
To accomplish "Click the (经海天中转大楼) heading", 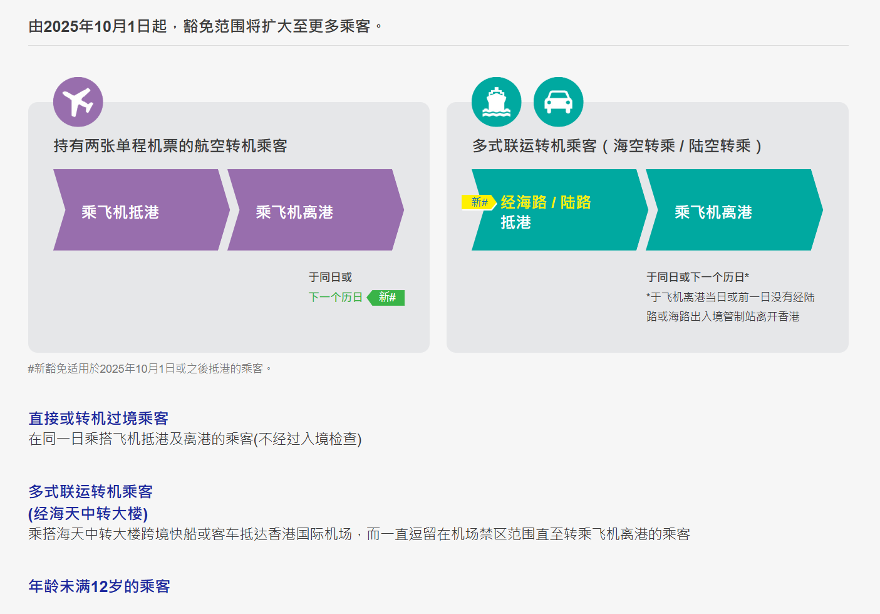I will tap(88, 514).
